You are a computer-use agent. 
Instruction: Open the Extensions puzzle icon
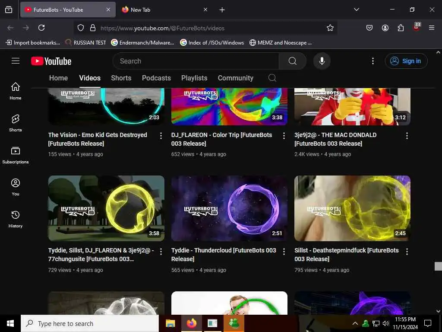[x=401, y=28]
